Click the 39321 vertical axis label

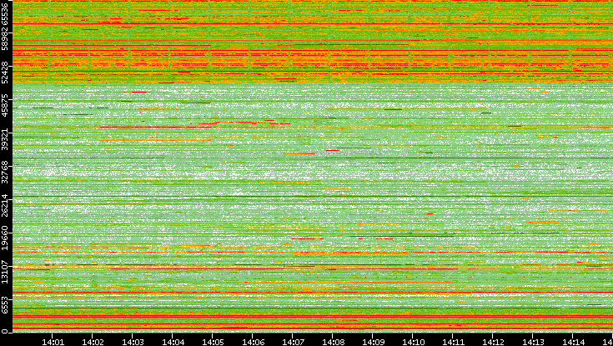[4, 139]
